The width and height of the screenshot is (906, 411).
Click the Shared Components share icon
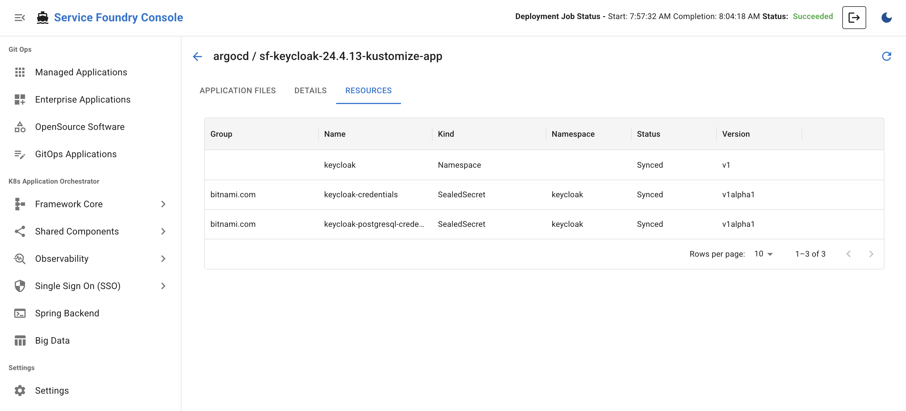pyautogui.click(x=20, y=231)
